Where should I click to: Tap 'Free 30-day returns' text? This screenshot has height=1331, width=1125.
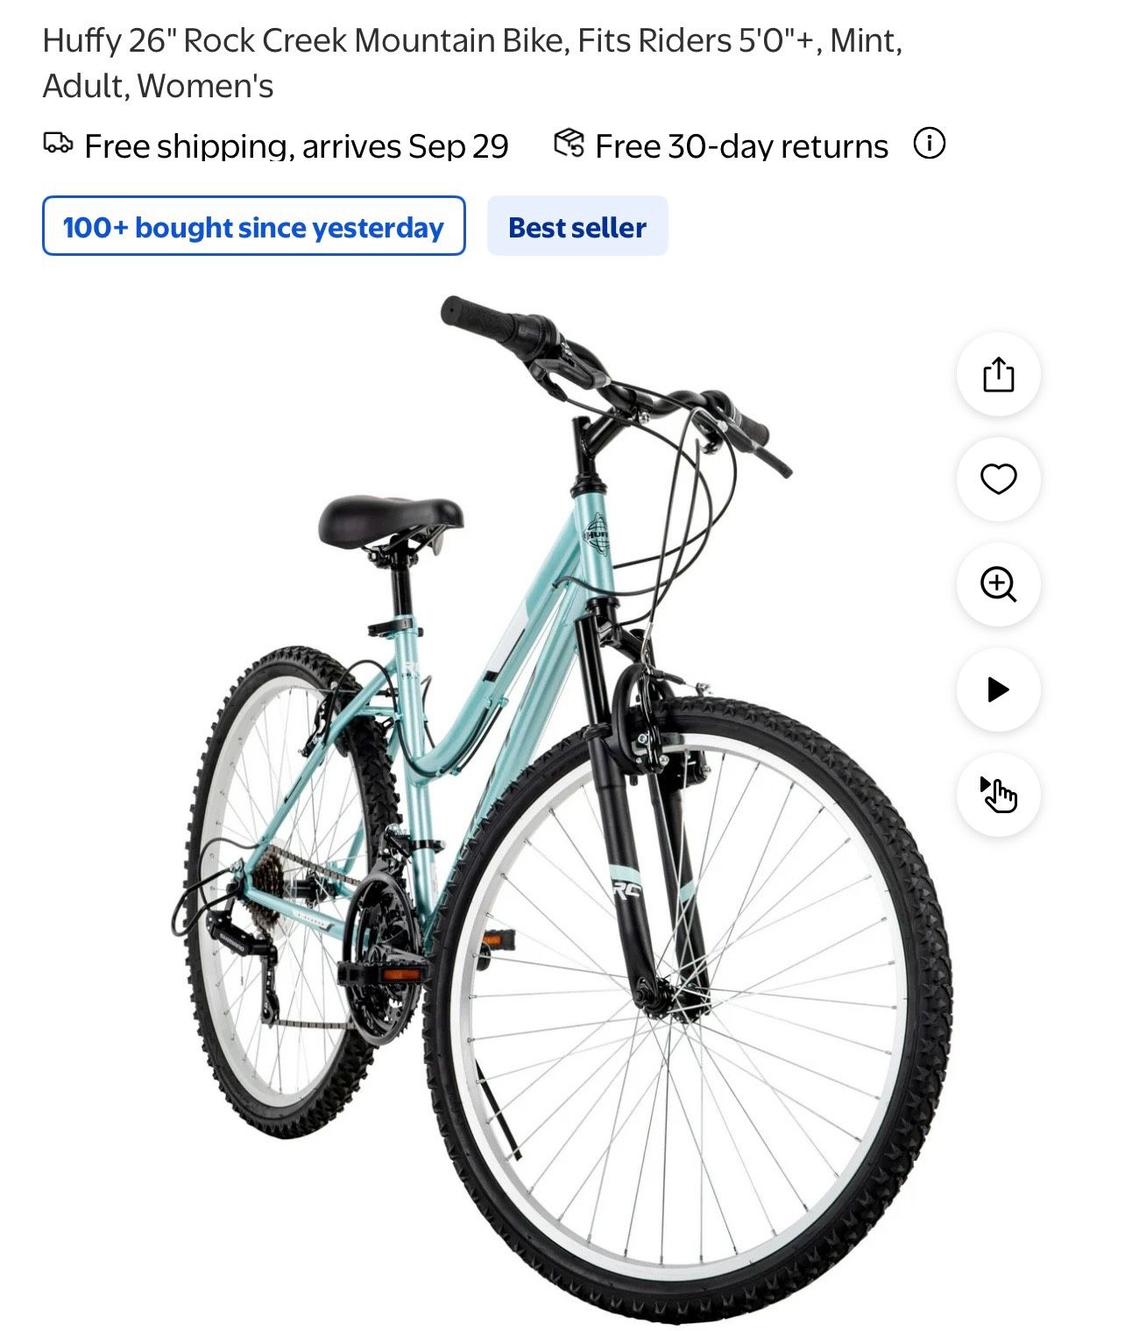pos(741,145)
